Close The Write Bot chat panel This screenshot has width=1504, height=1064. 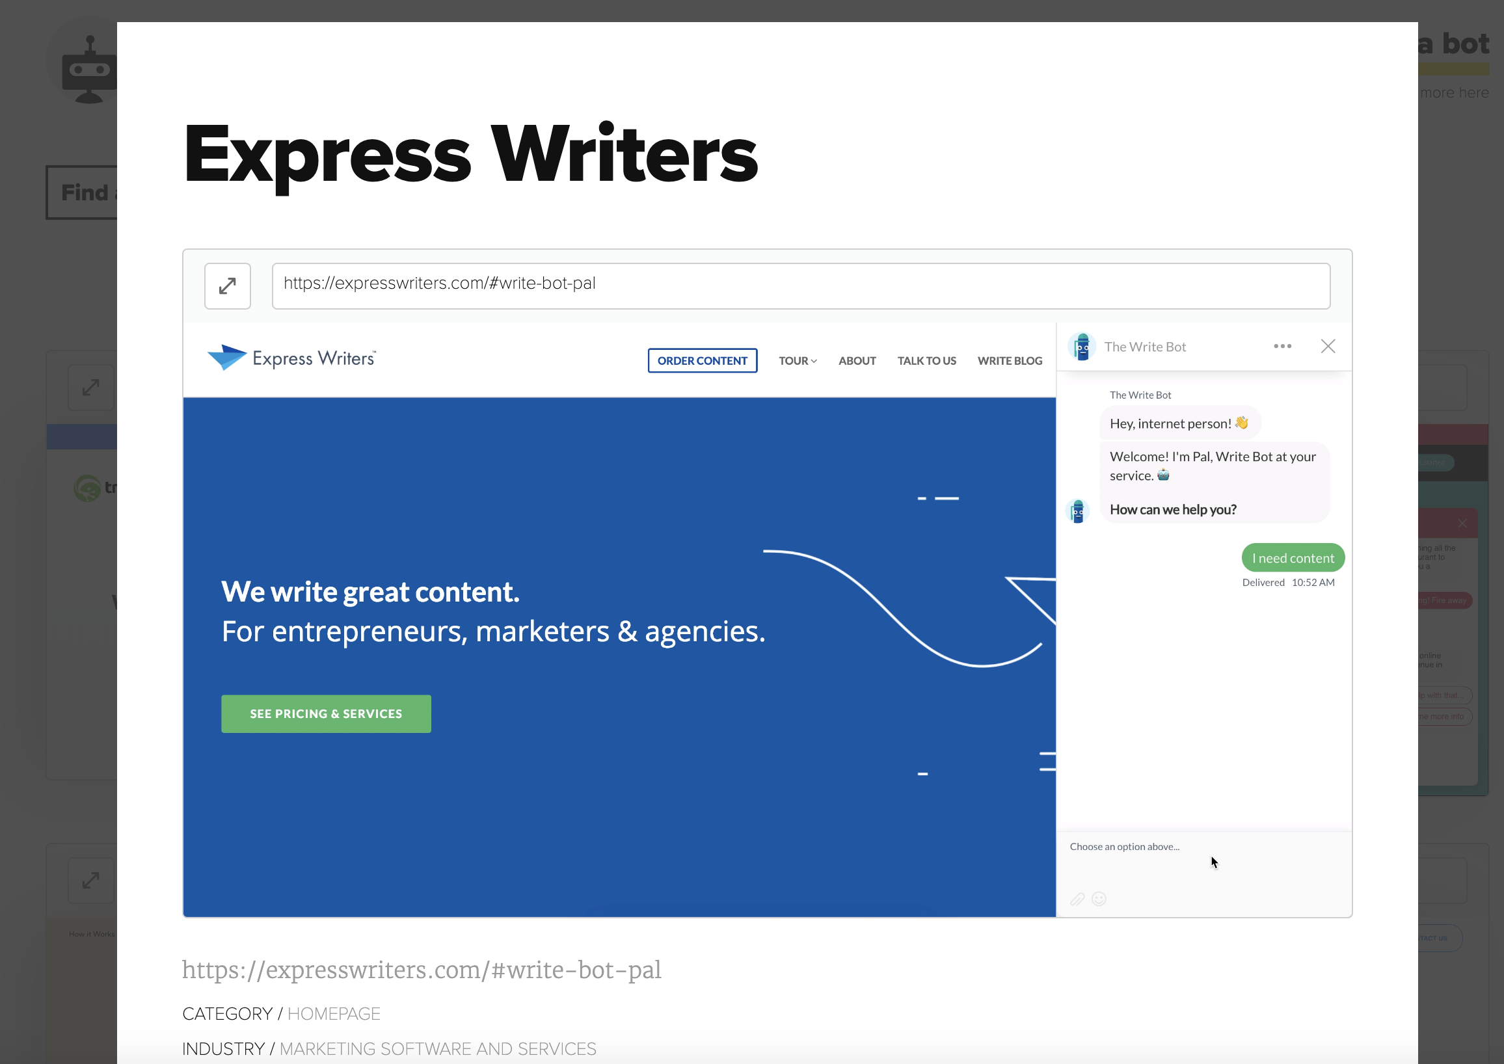(x=1328, y=346)
